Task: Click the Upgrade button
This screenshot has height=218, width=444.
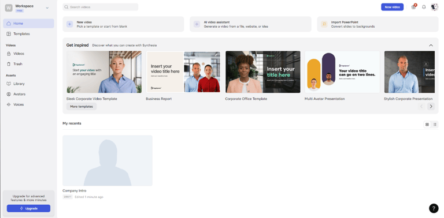Action: tap(28, 208)
